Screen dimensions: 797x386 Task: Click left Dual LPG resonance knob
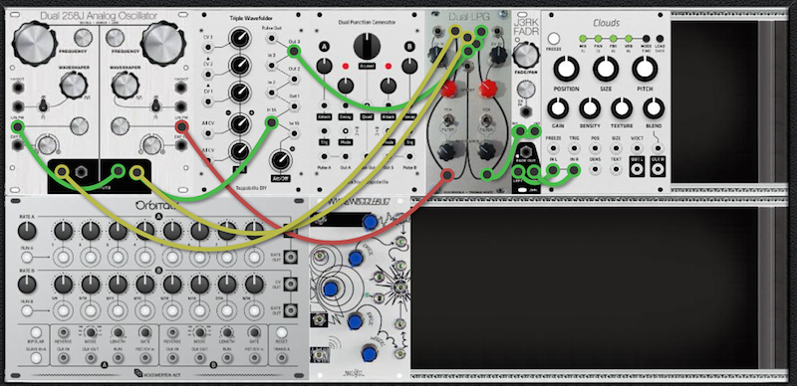click(x=447, y=151)
